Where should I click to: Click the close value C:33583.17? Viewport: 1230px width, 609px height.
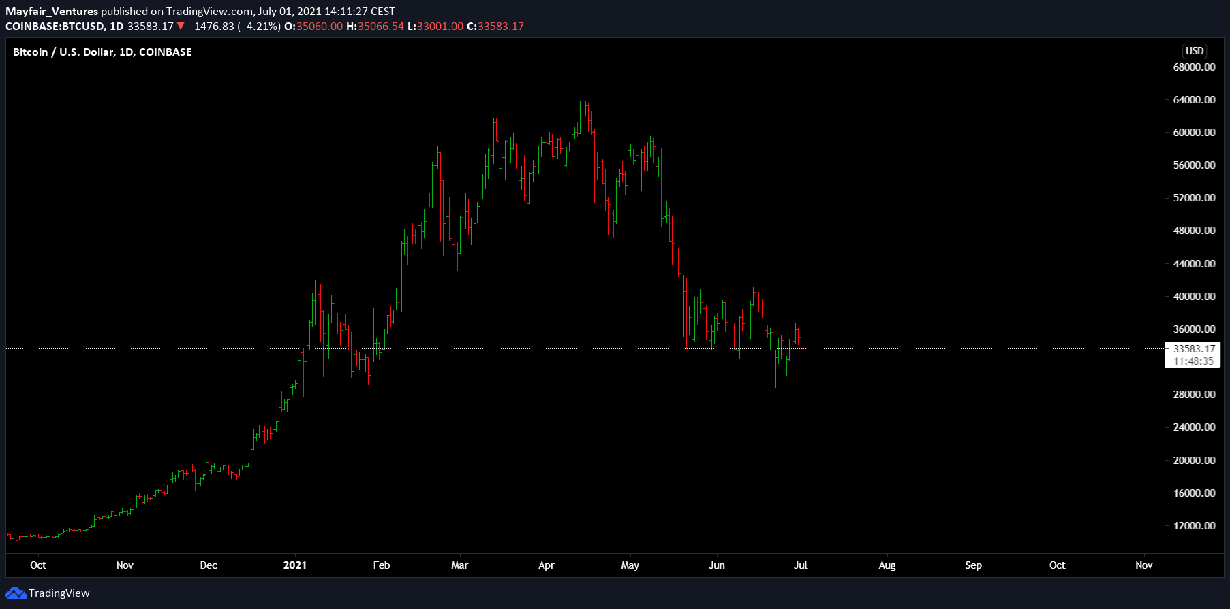(495, 27)
